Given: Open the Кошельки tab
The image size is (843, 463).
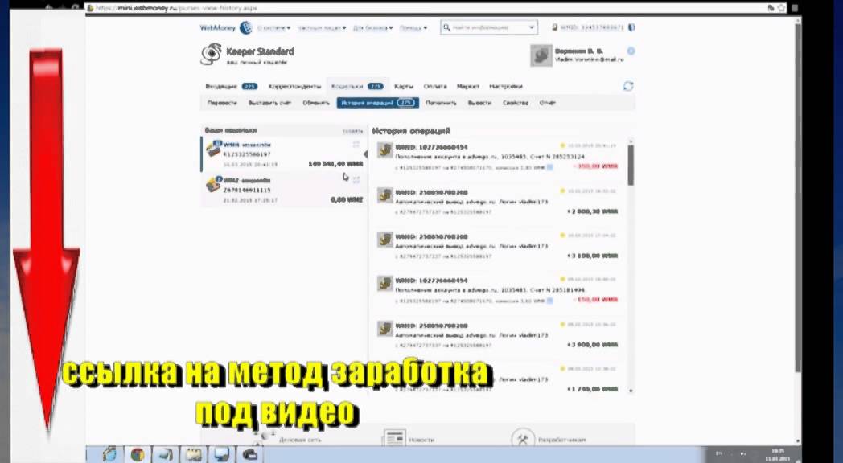Looking at the screenshot, I should tap(356, 86).
